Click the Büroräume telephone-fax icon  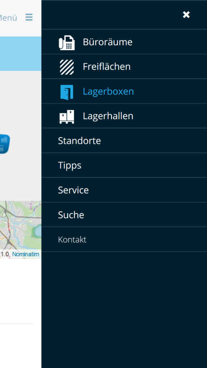point(66,42)
